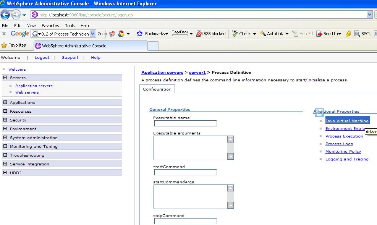This screenshot has width=377, height=225.
Task: Open the Tools menu
Action: (x=70, y=26)
